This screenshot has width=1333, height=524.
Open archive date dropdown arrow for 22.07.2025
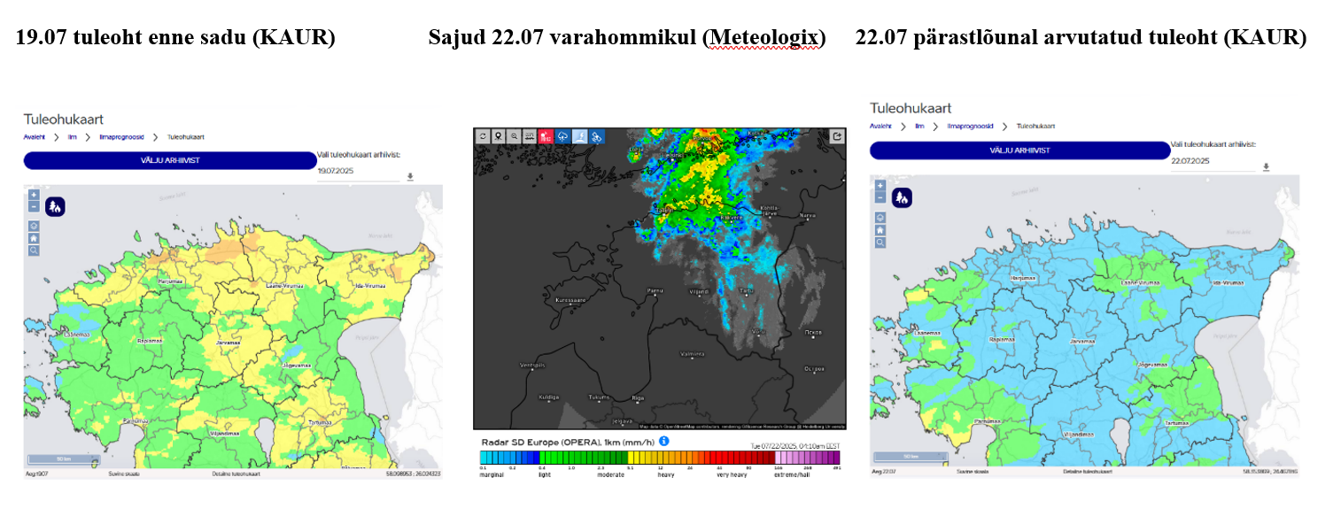[x=1266, y=166]
